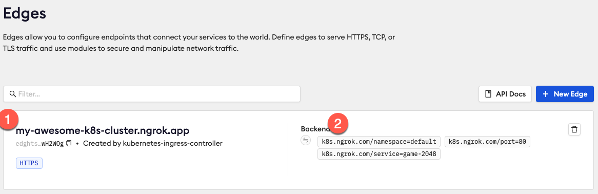Focus the Filter input field
Image resolution: width=598 pixels, height=194 pixels.
coord(152,94)
